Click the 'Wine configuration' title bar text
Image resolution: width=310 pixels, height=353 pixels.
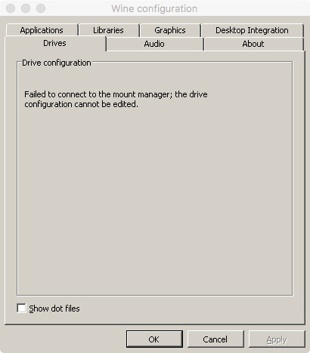coord(154,8)
